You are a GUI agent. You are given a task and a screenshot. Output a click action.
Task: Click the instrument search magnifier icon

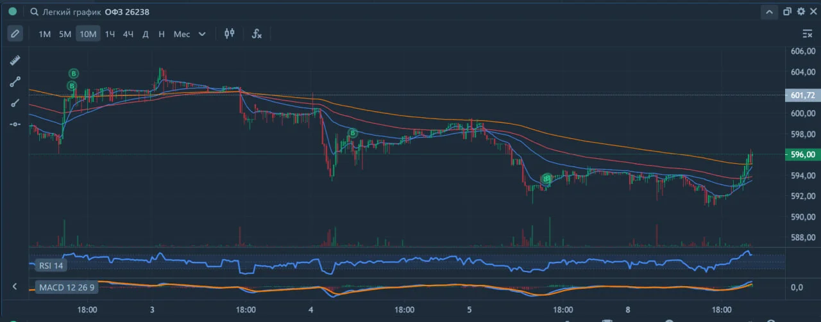(34, 12)
